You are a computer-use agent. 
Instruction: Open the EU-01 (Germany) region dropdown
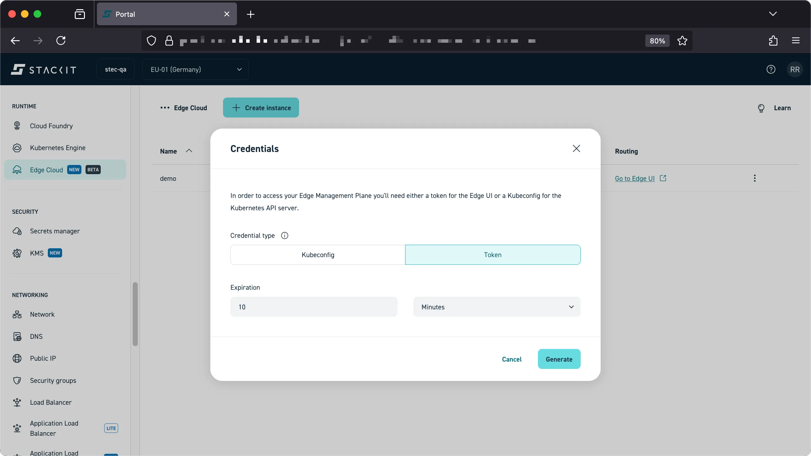[x=195, y=69]
